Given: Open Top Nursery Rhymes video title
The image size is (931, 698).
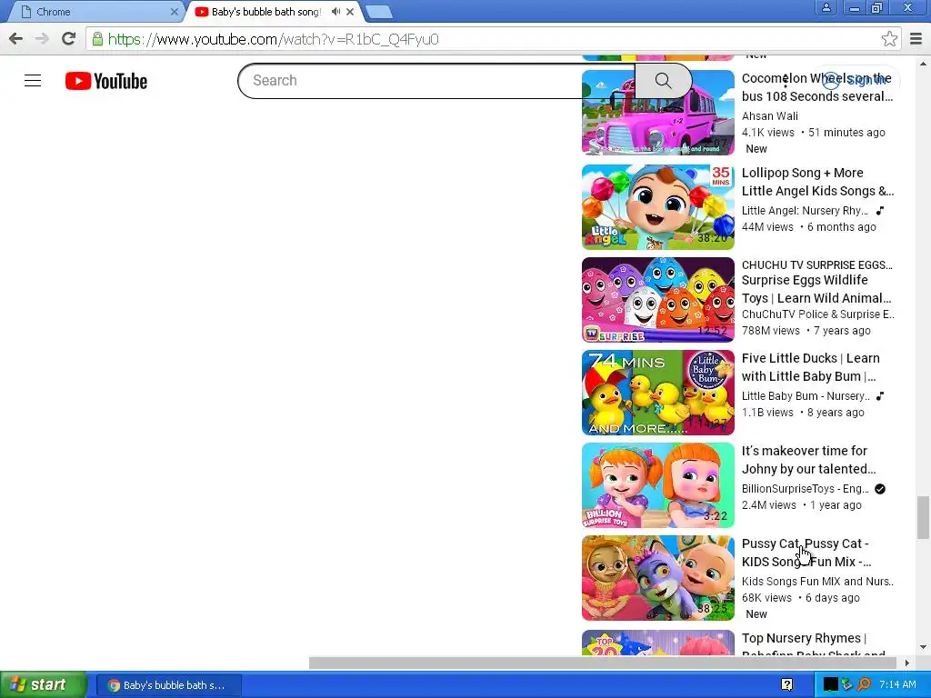Looking at the screenshot, I should coord(814,645).
